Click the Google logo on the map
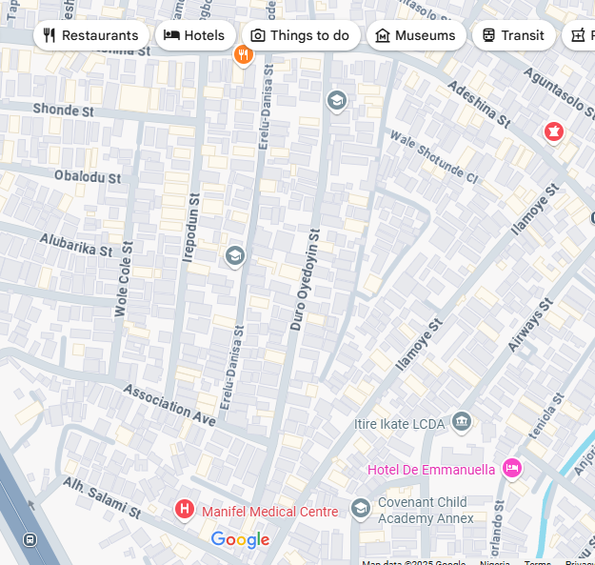This screenshot has height=565, width=595. pos(240,539)
